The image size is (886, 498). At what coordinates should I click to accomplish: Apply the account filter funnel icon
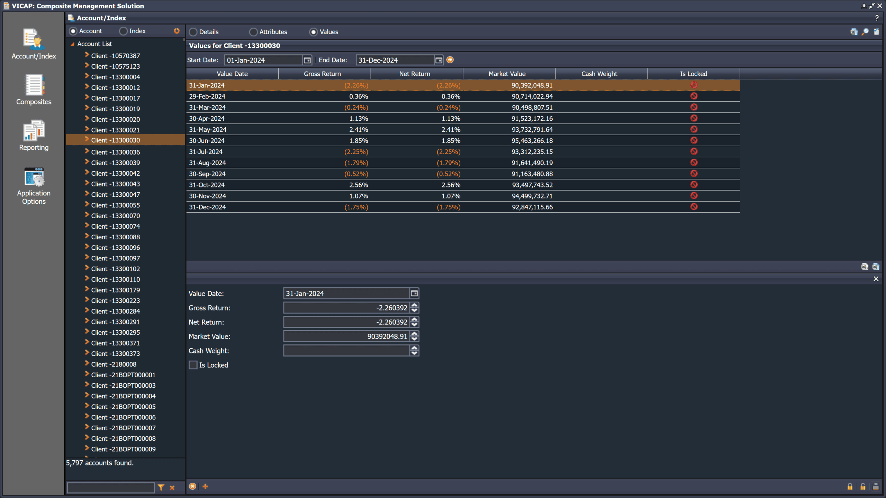[x=161, y=487]
